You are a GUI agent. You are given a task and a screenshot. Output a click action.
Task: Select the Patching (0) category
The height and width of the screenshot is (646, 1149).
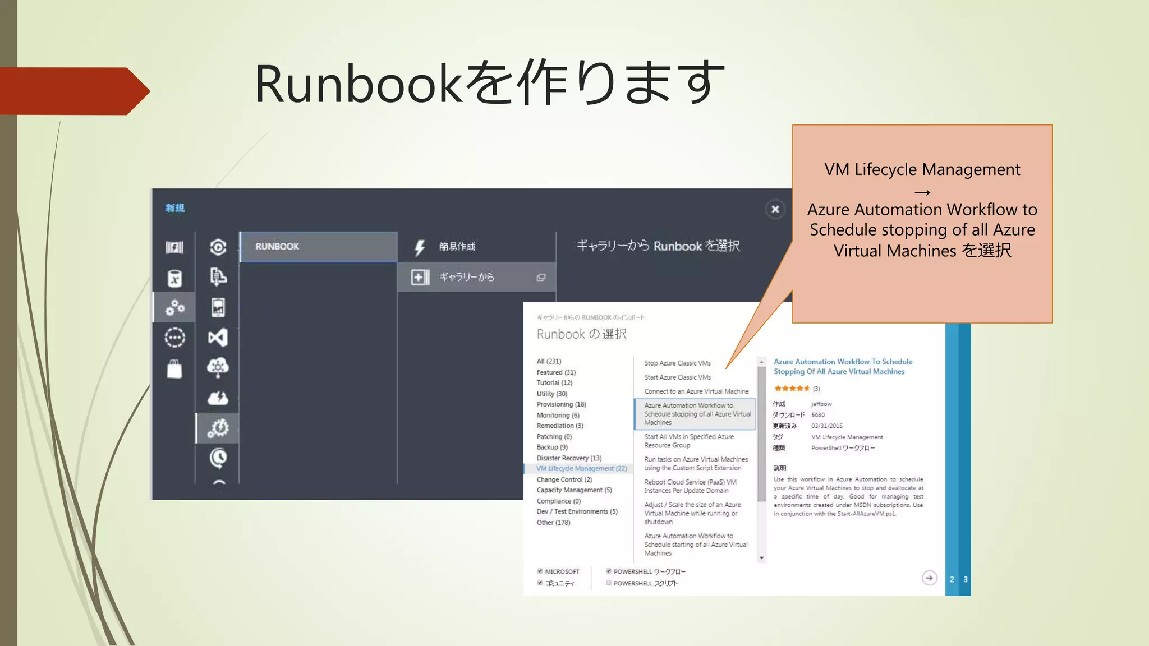(554, 437)
